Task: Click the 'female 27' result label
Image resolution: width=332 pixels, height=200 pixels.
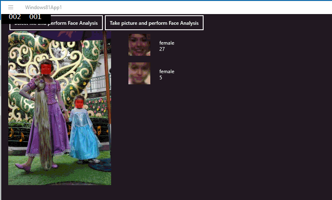Action: tap(167, 46)
